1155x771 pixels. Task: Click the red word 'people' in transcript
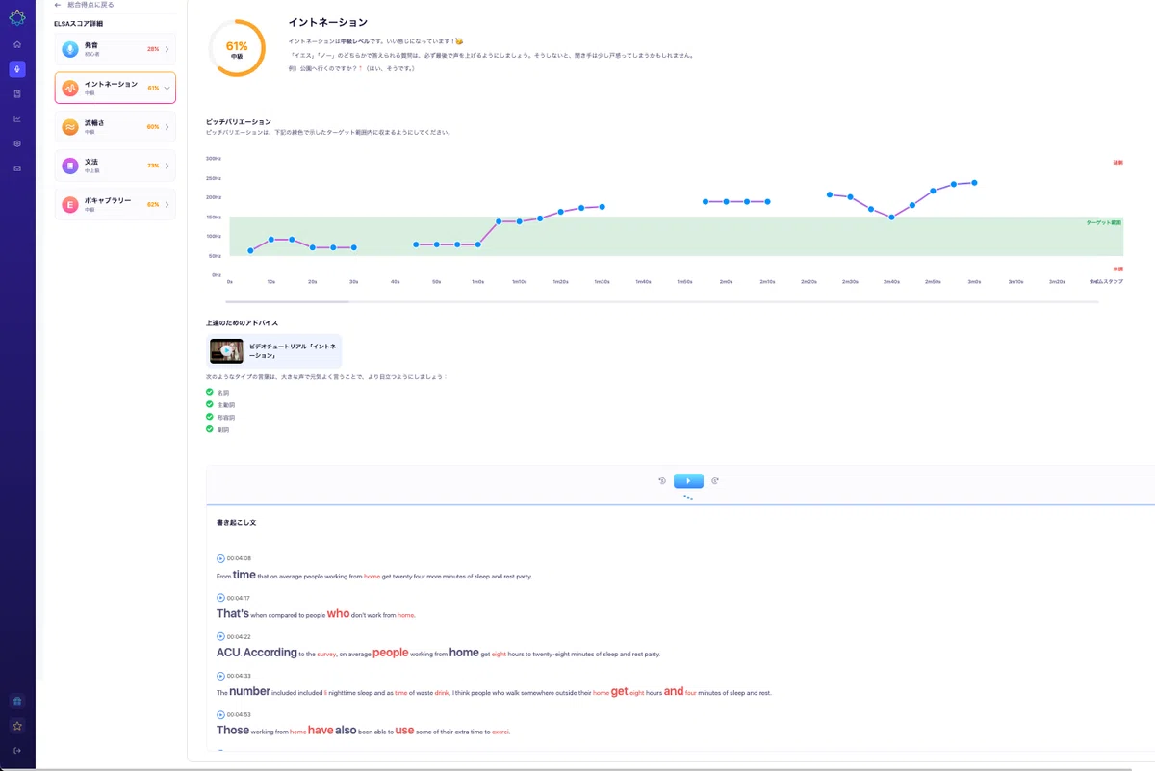[391, 653]
